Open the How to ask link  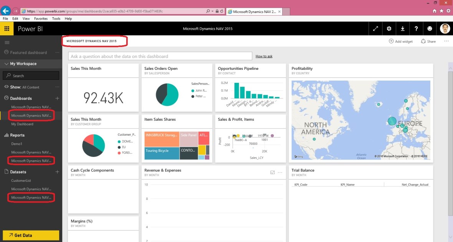264,56
